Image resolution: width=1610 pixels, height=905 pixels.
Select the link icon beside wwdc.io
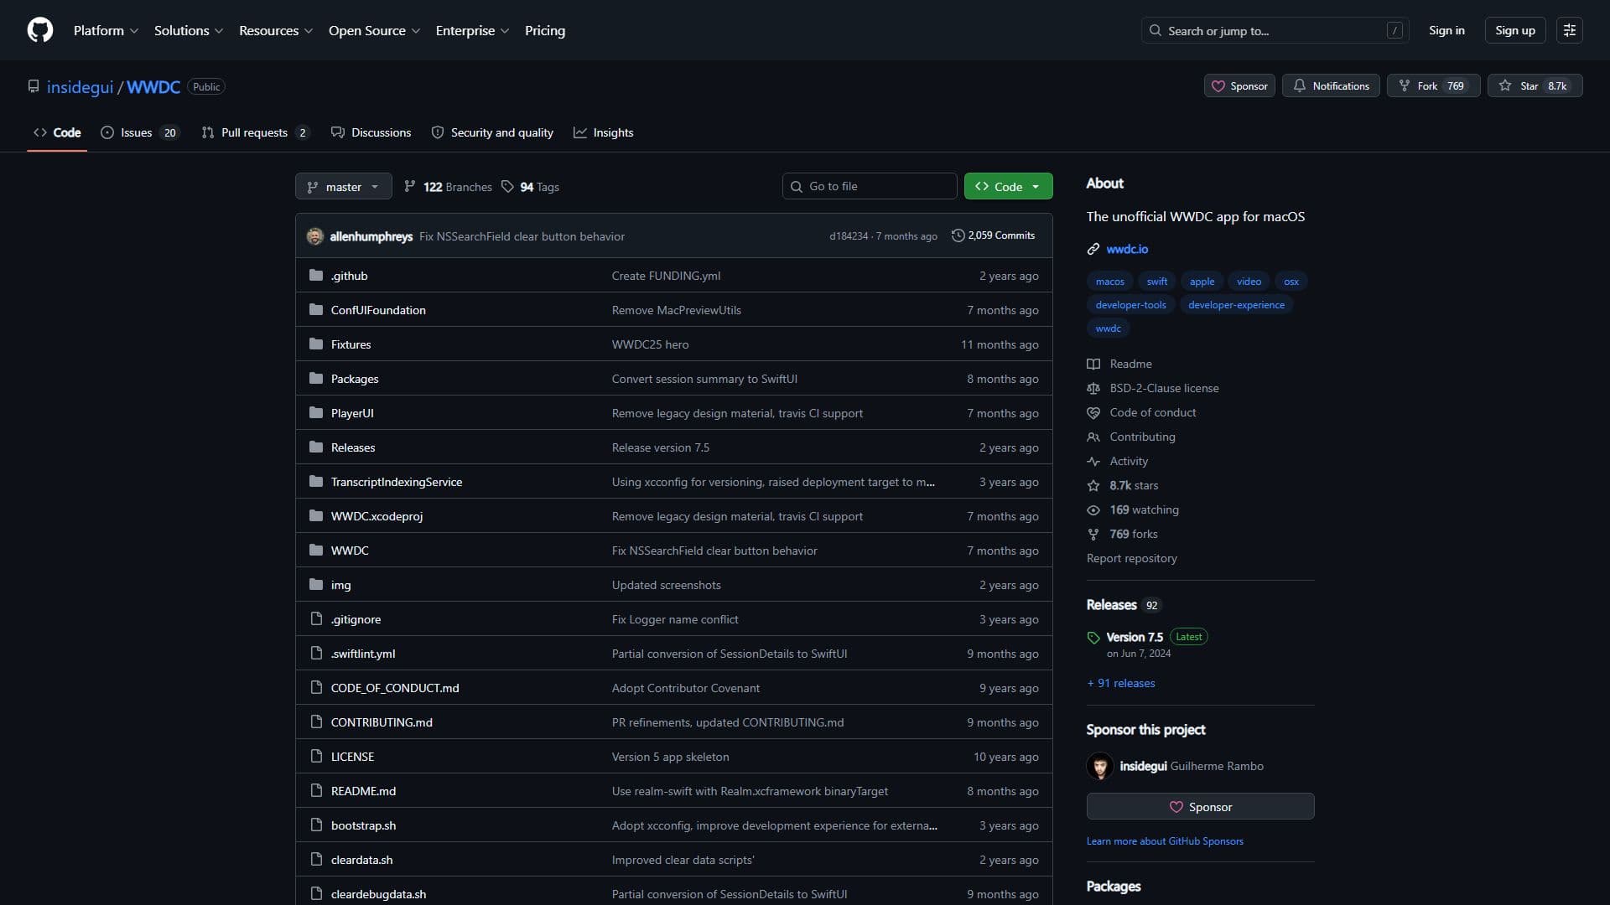(x=1093, y=249)
